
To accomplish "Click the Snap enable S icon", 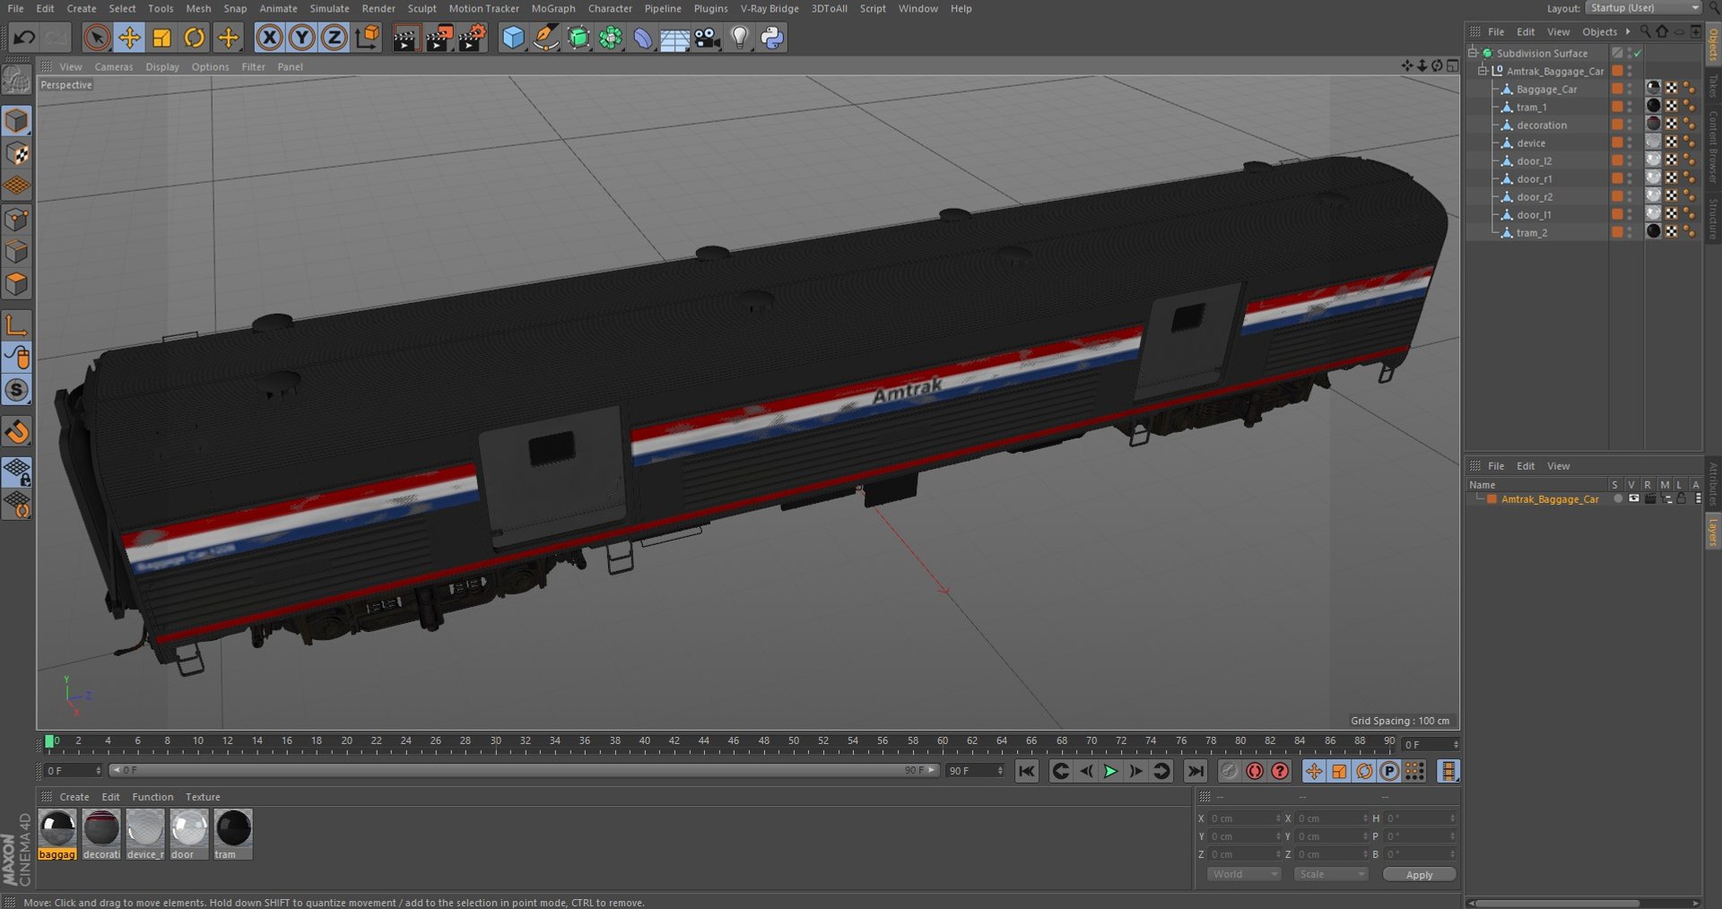I will tap(17, 390).
